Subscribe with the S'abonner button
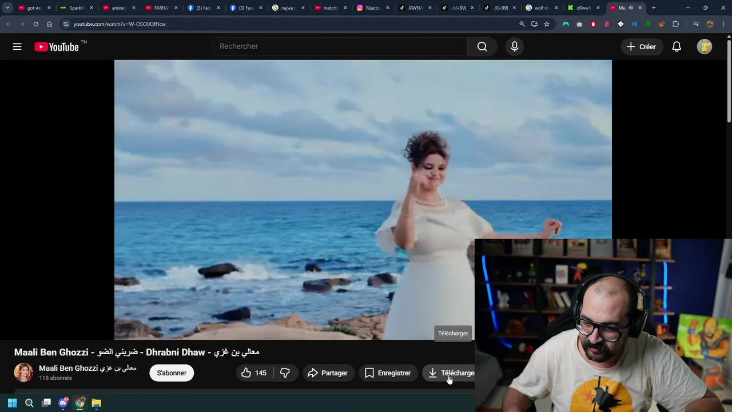Image resolution: width=732 pixels, height=412 pixels. tap(172, 373)
